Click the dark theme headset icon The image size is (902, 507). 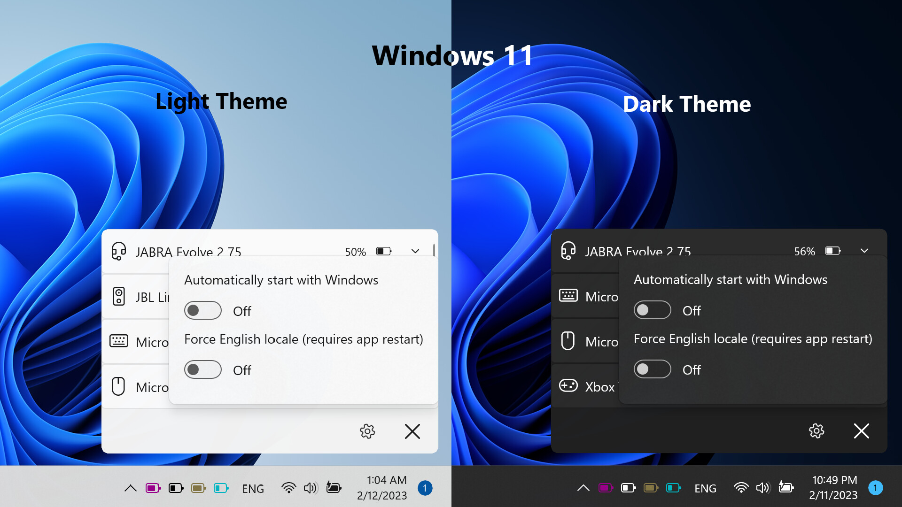click(568, 251)
